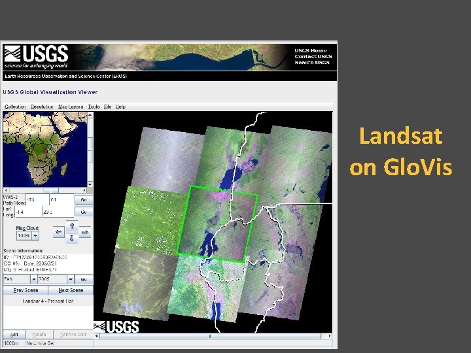Click Go next to Path/Row fields

point(84,200)
